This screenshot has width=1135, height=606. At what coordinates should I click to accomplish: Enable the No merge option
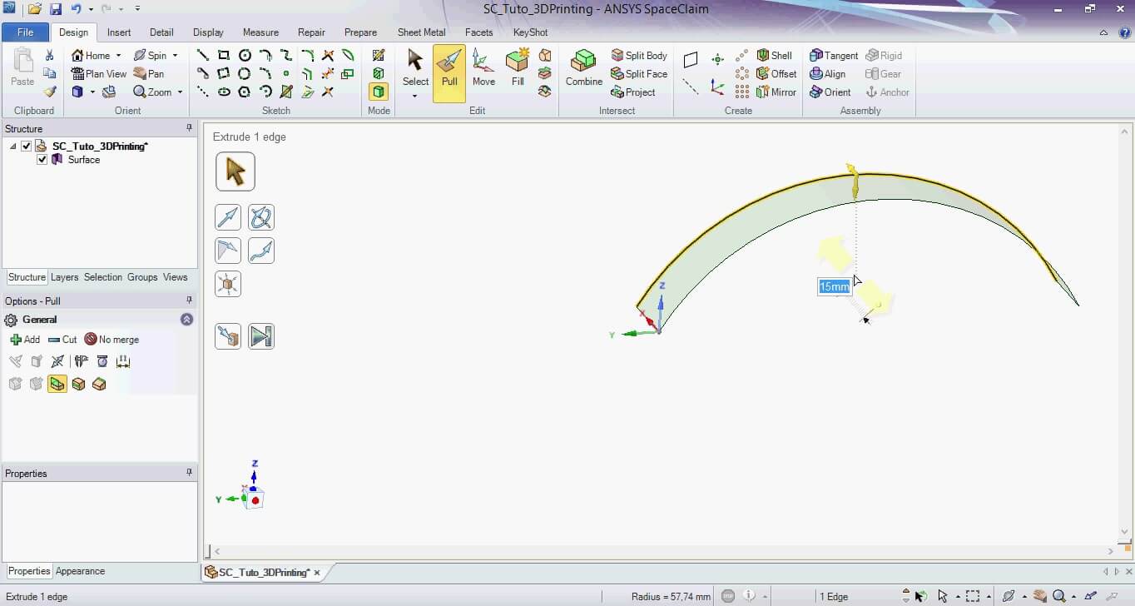point(112,340)
